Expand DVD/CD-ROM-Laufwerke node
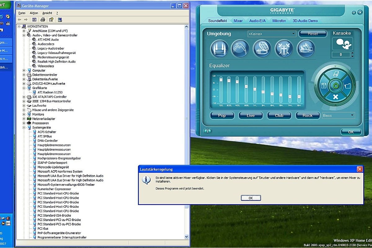Image resolution: width=372 pixels, height=248 pixels. pos(24,84)
